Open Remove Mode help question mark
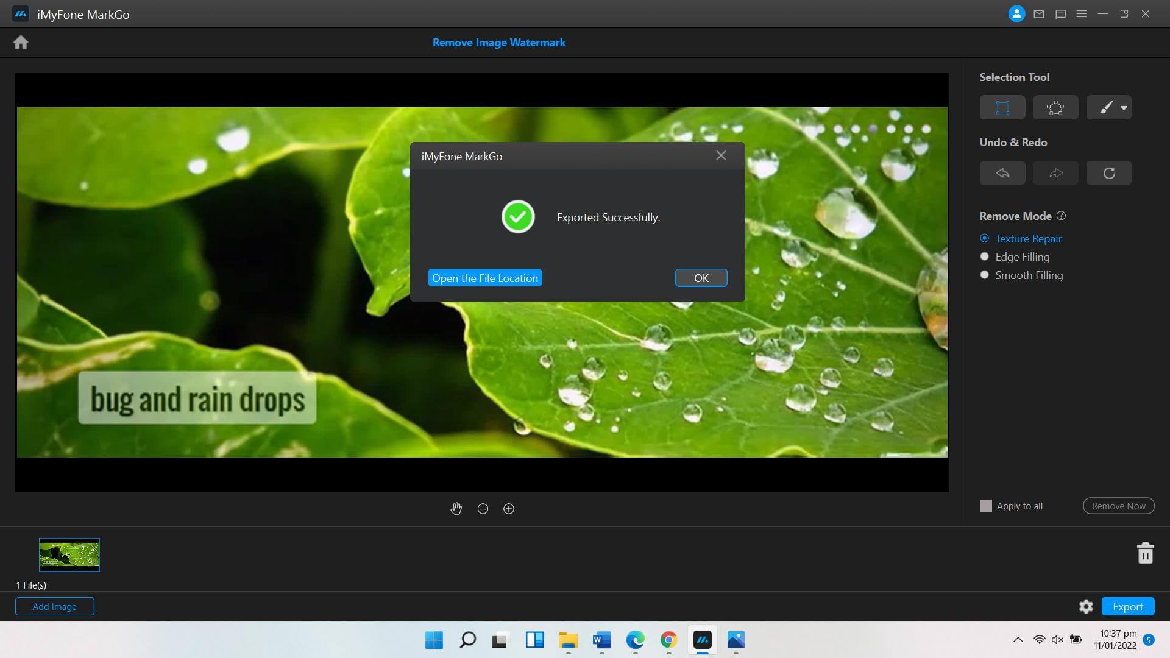This screenshot has width=1170, height=658. tap(1061, 216)
